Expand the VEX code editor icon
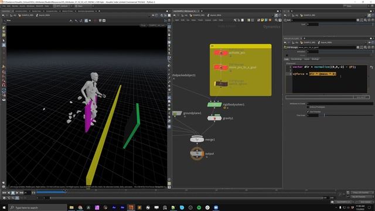The width and height of the screenshot is (375, 211). (x=371, y=67)
